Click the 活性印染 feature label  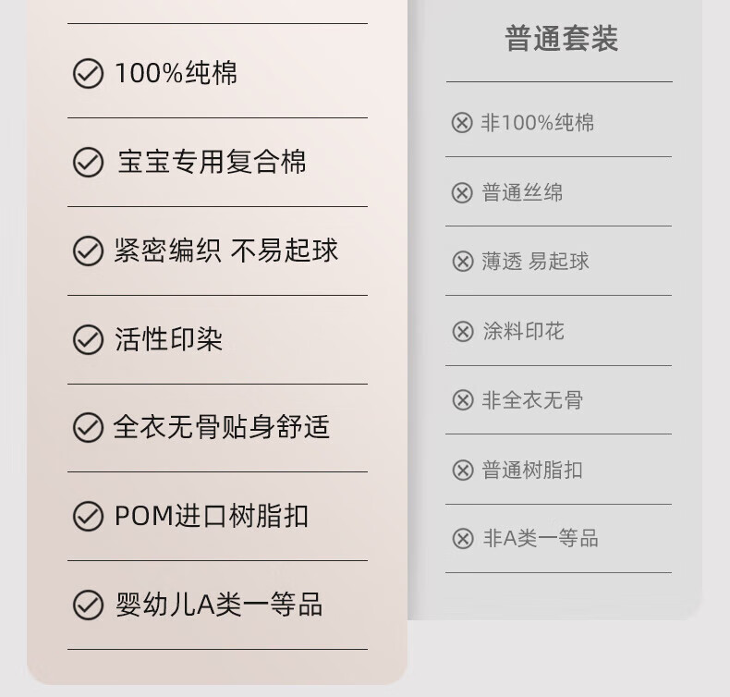pyautogui.click(x=168, y=340)
